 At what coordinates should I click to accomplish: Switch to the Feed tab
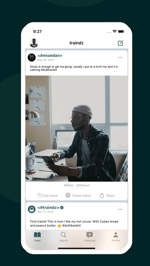[x=37, y=237]
